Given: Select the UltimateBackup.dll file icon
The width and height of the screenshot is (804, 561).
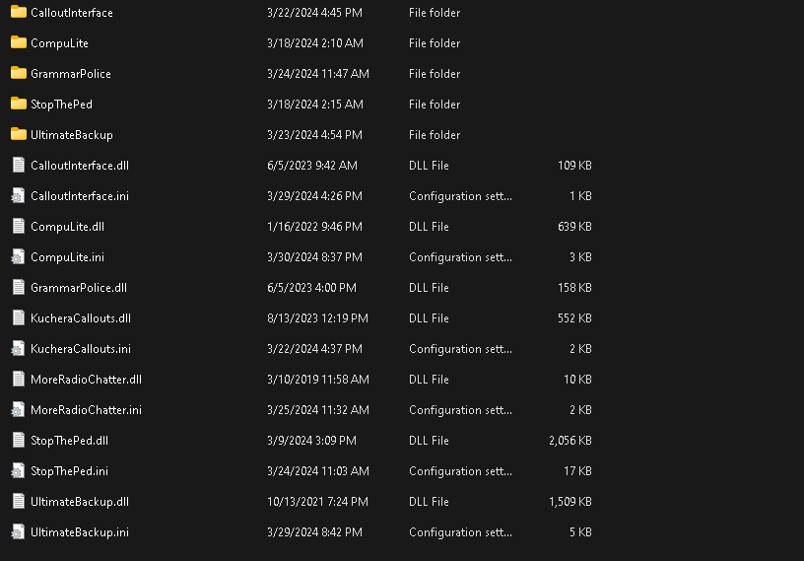Looking at the screenshot, I should coord(19,501).
